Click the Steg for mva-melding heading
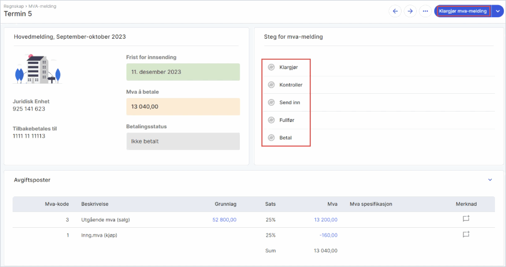The height and width of the screenshot is (267, 506). (x=293, y=37)
